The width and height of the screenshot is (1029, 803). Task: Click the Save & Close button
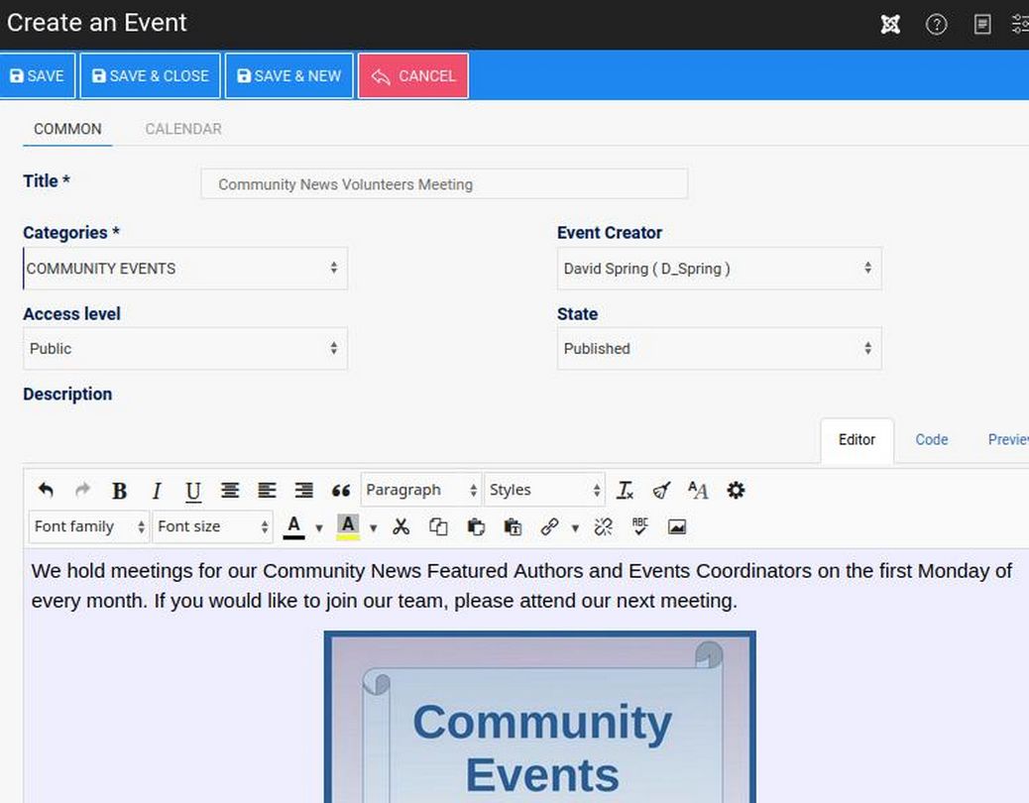(151, 76)
